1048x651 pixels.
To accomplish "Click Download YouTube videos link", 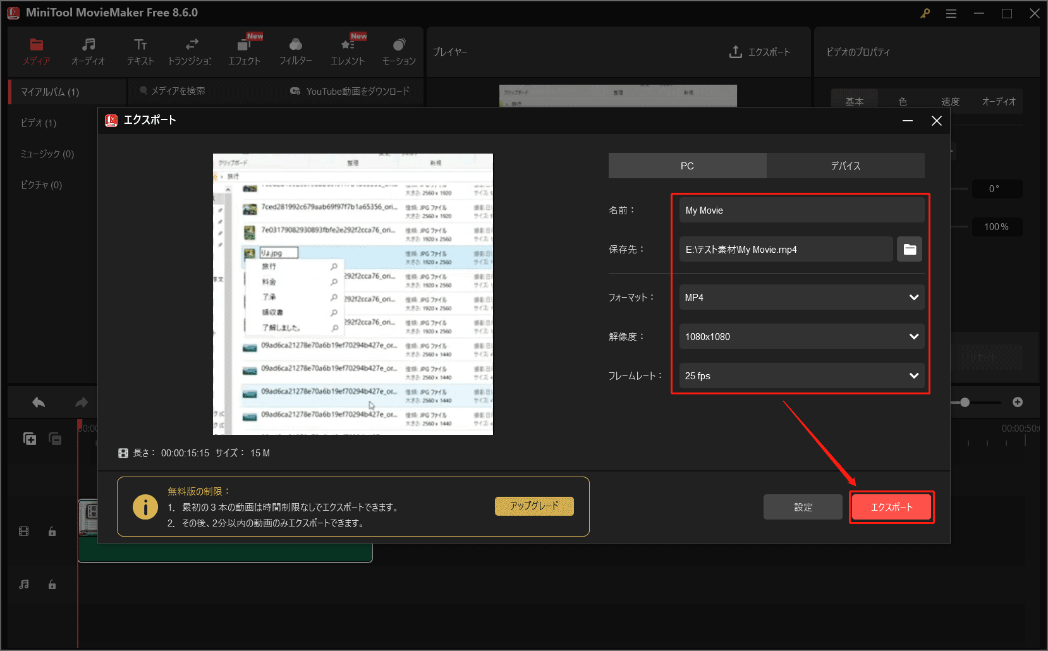I will 350,91.
